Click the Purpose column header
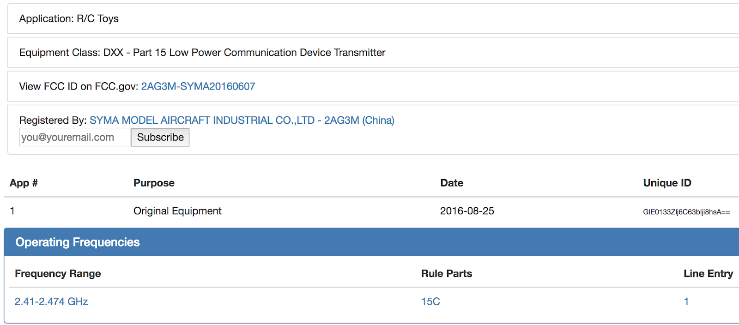The height and width of the screenshot is (325, 739). click(154, 183)
